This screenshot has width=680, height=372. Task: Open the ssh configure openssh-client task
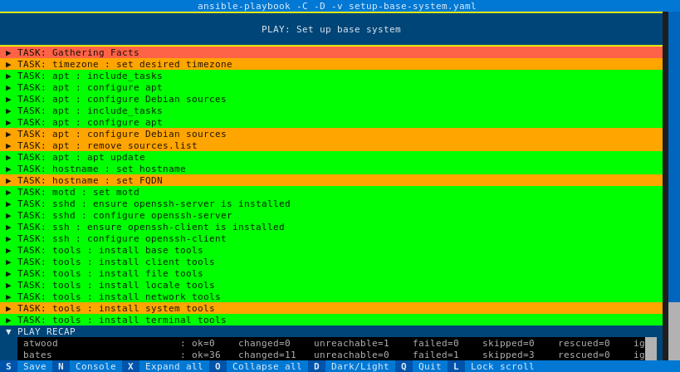(331, 238)
